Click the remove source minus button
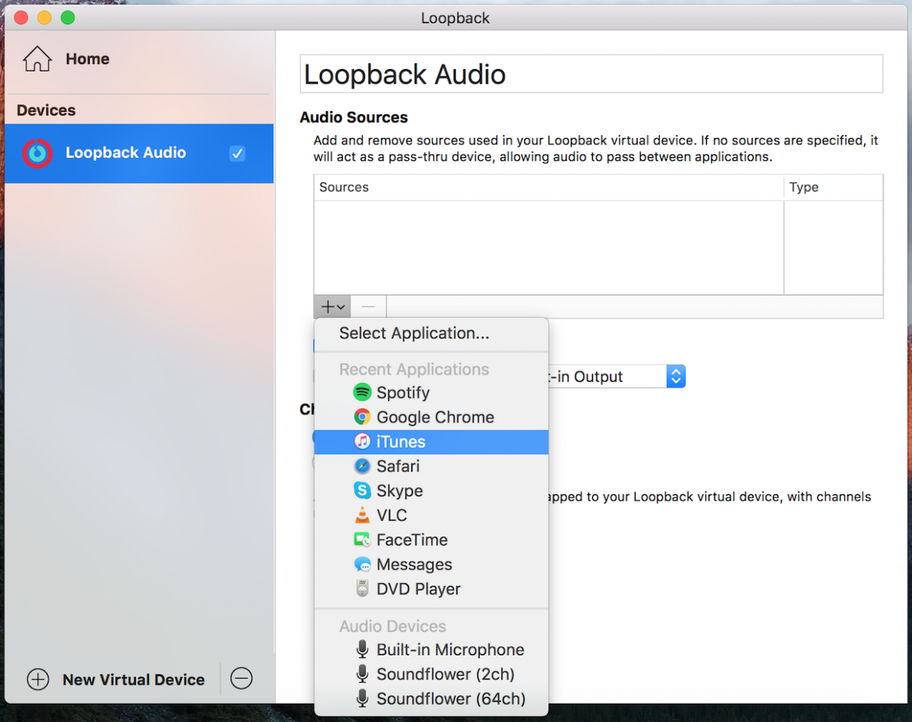Image resolution: width=912 pixels, height=722 pixels. [368, 307]
